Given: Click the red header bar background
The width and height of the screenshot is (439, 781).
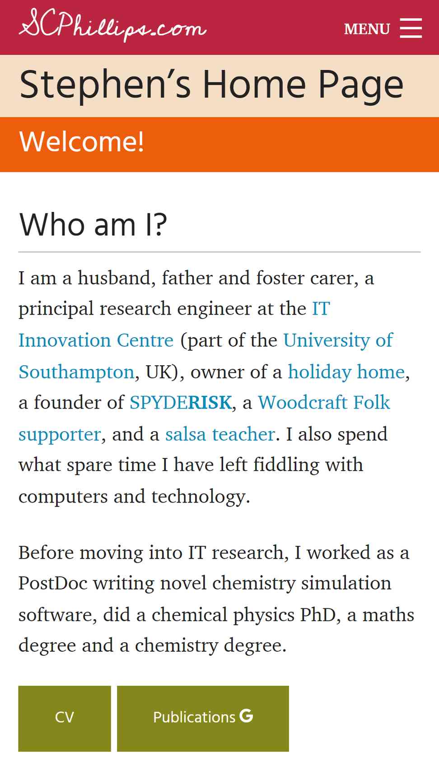Looking at the screenshot, I should click(x=271, y=27).
